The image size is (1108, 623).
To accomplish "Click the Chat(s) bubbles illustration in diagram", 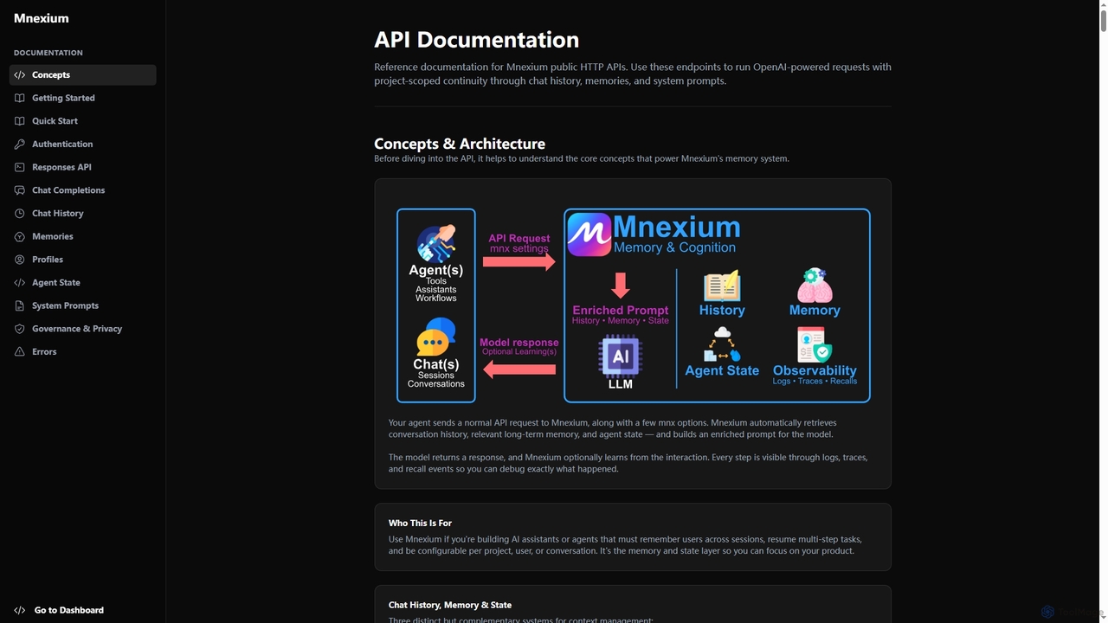I will coord(435,337).
